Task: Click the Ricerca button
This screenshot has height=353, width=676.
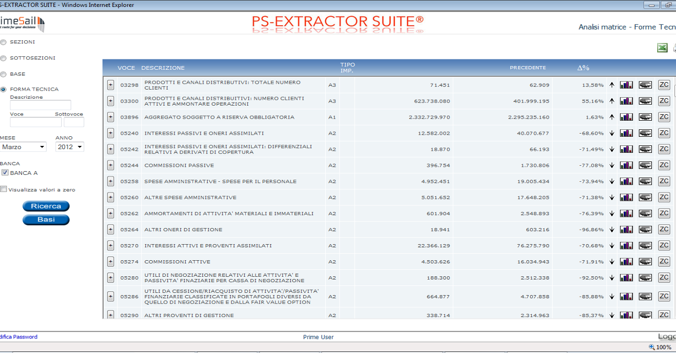Action: pos(46,206)
